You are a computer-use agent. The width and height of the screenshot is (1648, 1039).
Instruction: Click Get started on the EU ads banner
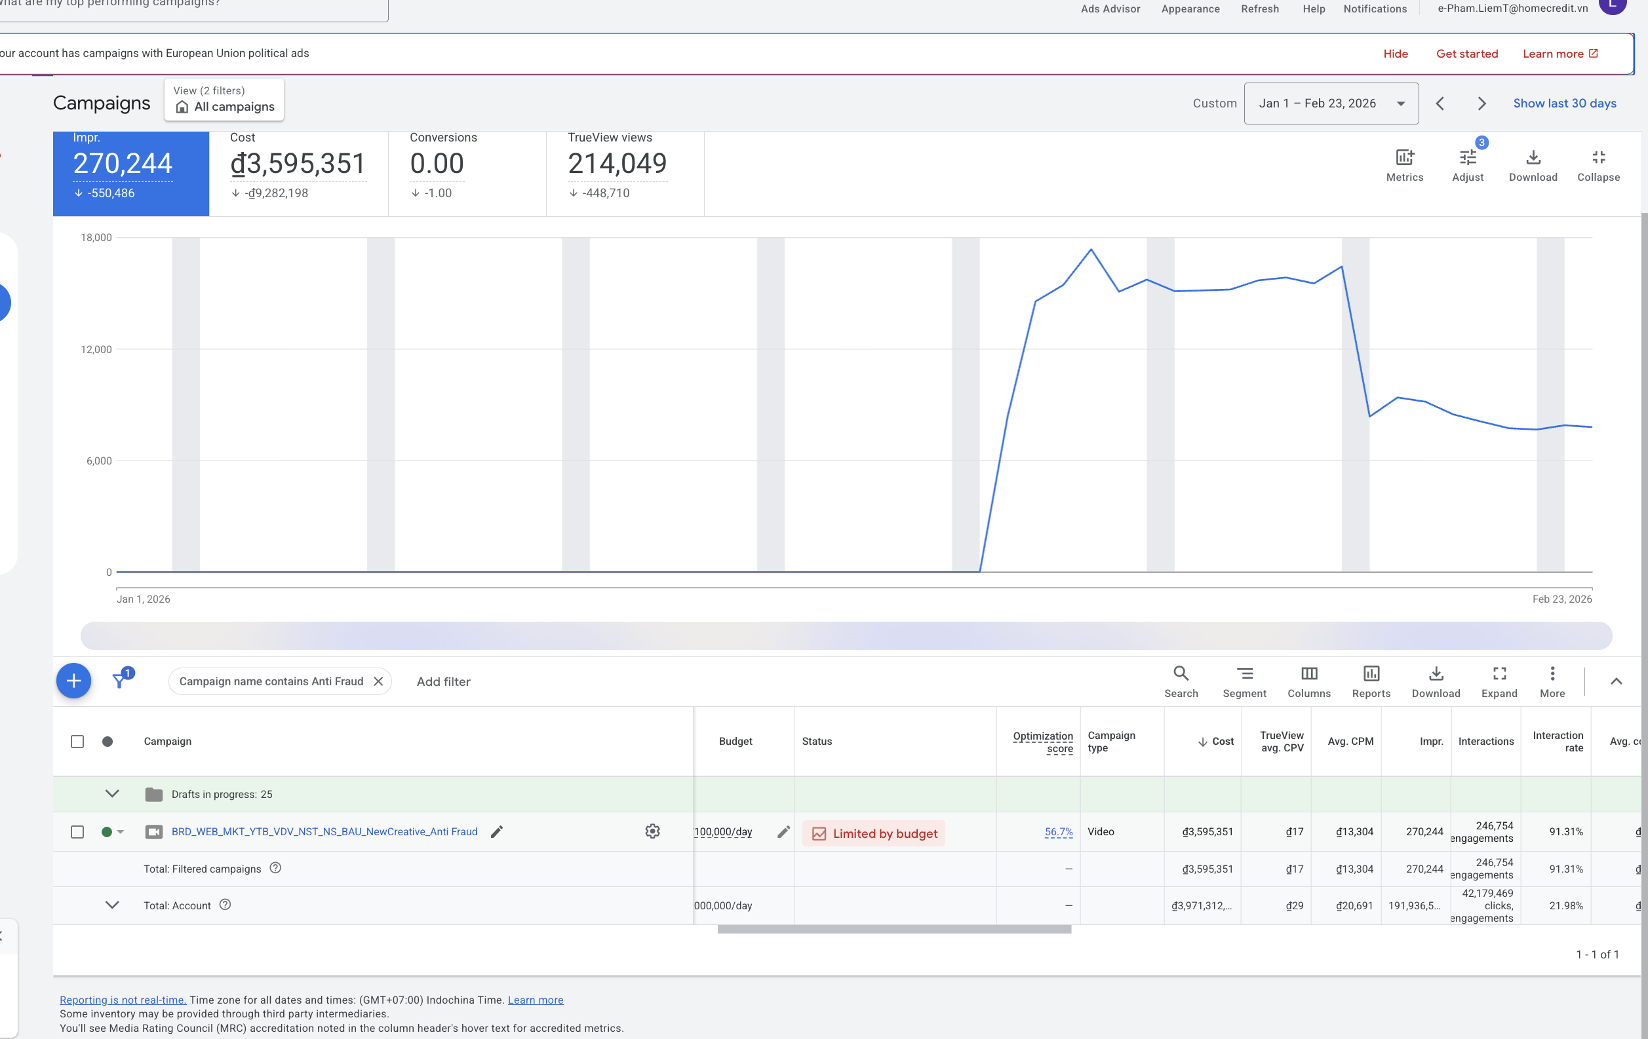(1466, 53)
